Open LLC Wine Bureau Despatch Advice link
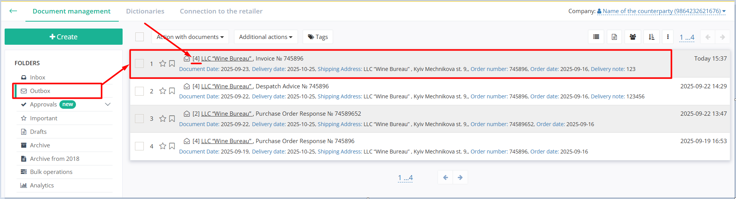Image resolution: width=736 pixels, height=199 pixels. tap(227, 86)
